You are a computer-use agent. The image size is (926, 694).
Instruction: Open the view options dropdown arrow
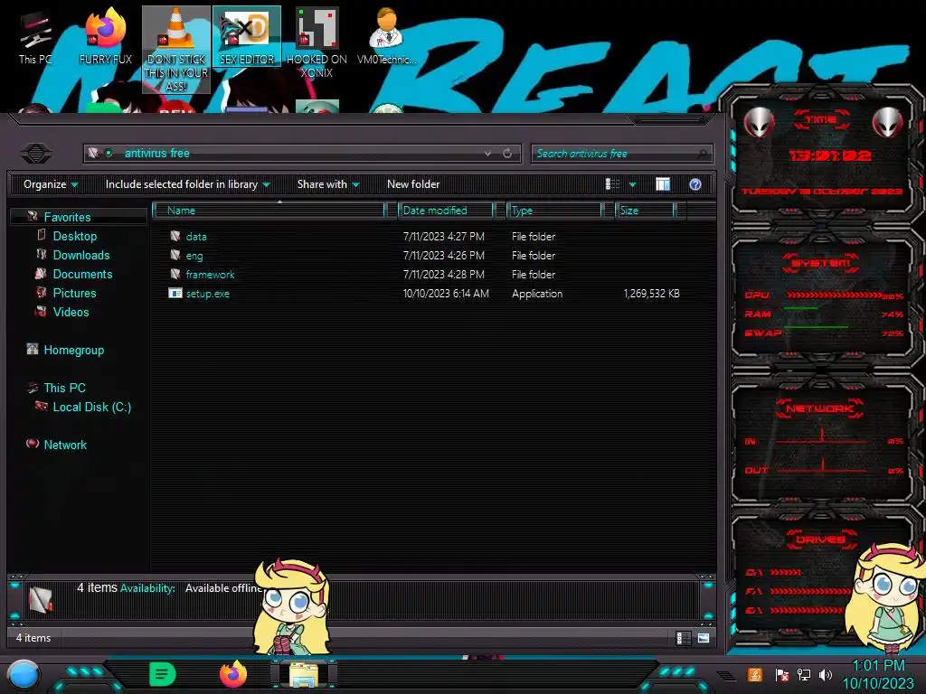(632, 184)
